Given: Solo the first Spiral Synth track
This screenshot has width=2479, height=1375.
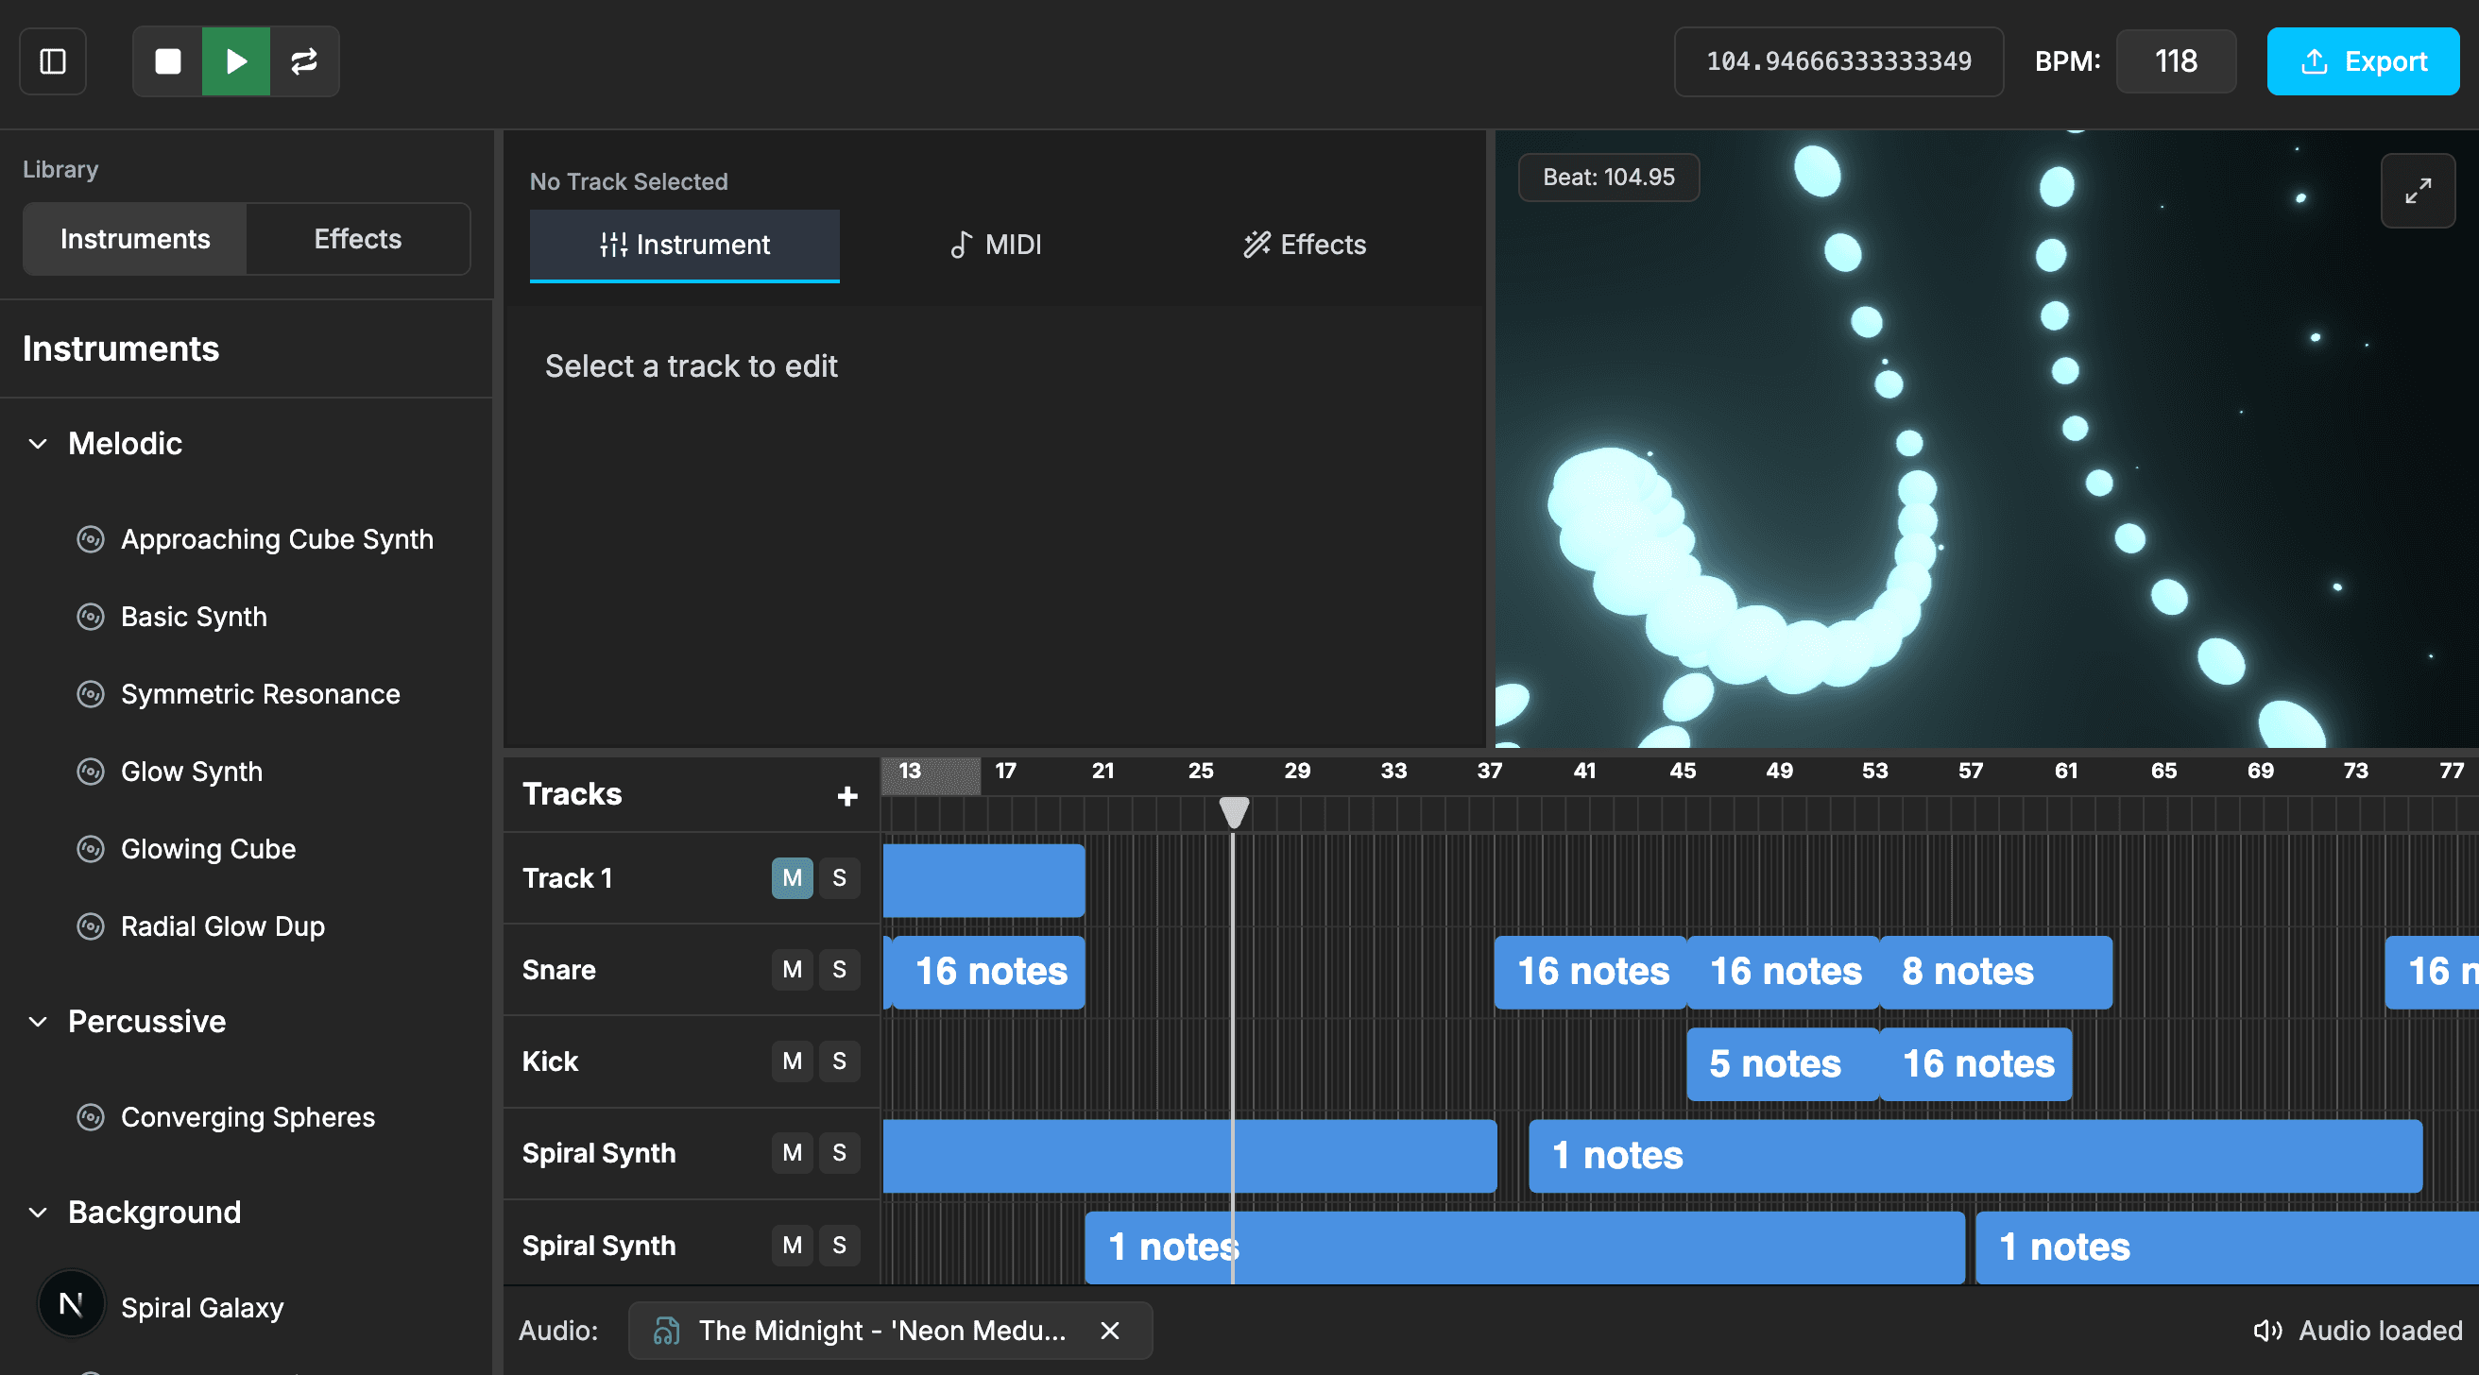Looking at the screenshot, I should click(839, 1153).
